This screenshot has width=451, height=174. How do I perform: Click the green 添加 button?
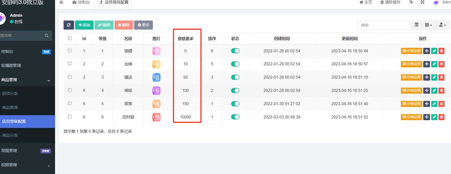[84, 25]
